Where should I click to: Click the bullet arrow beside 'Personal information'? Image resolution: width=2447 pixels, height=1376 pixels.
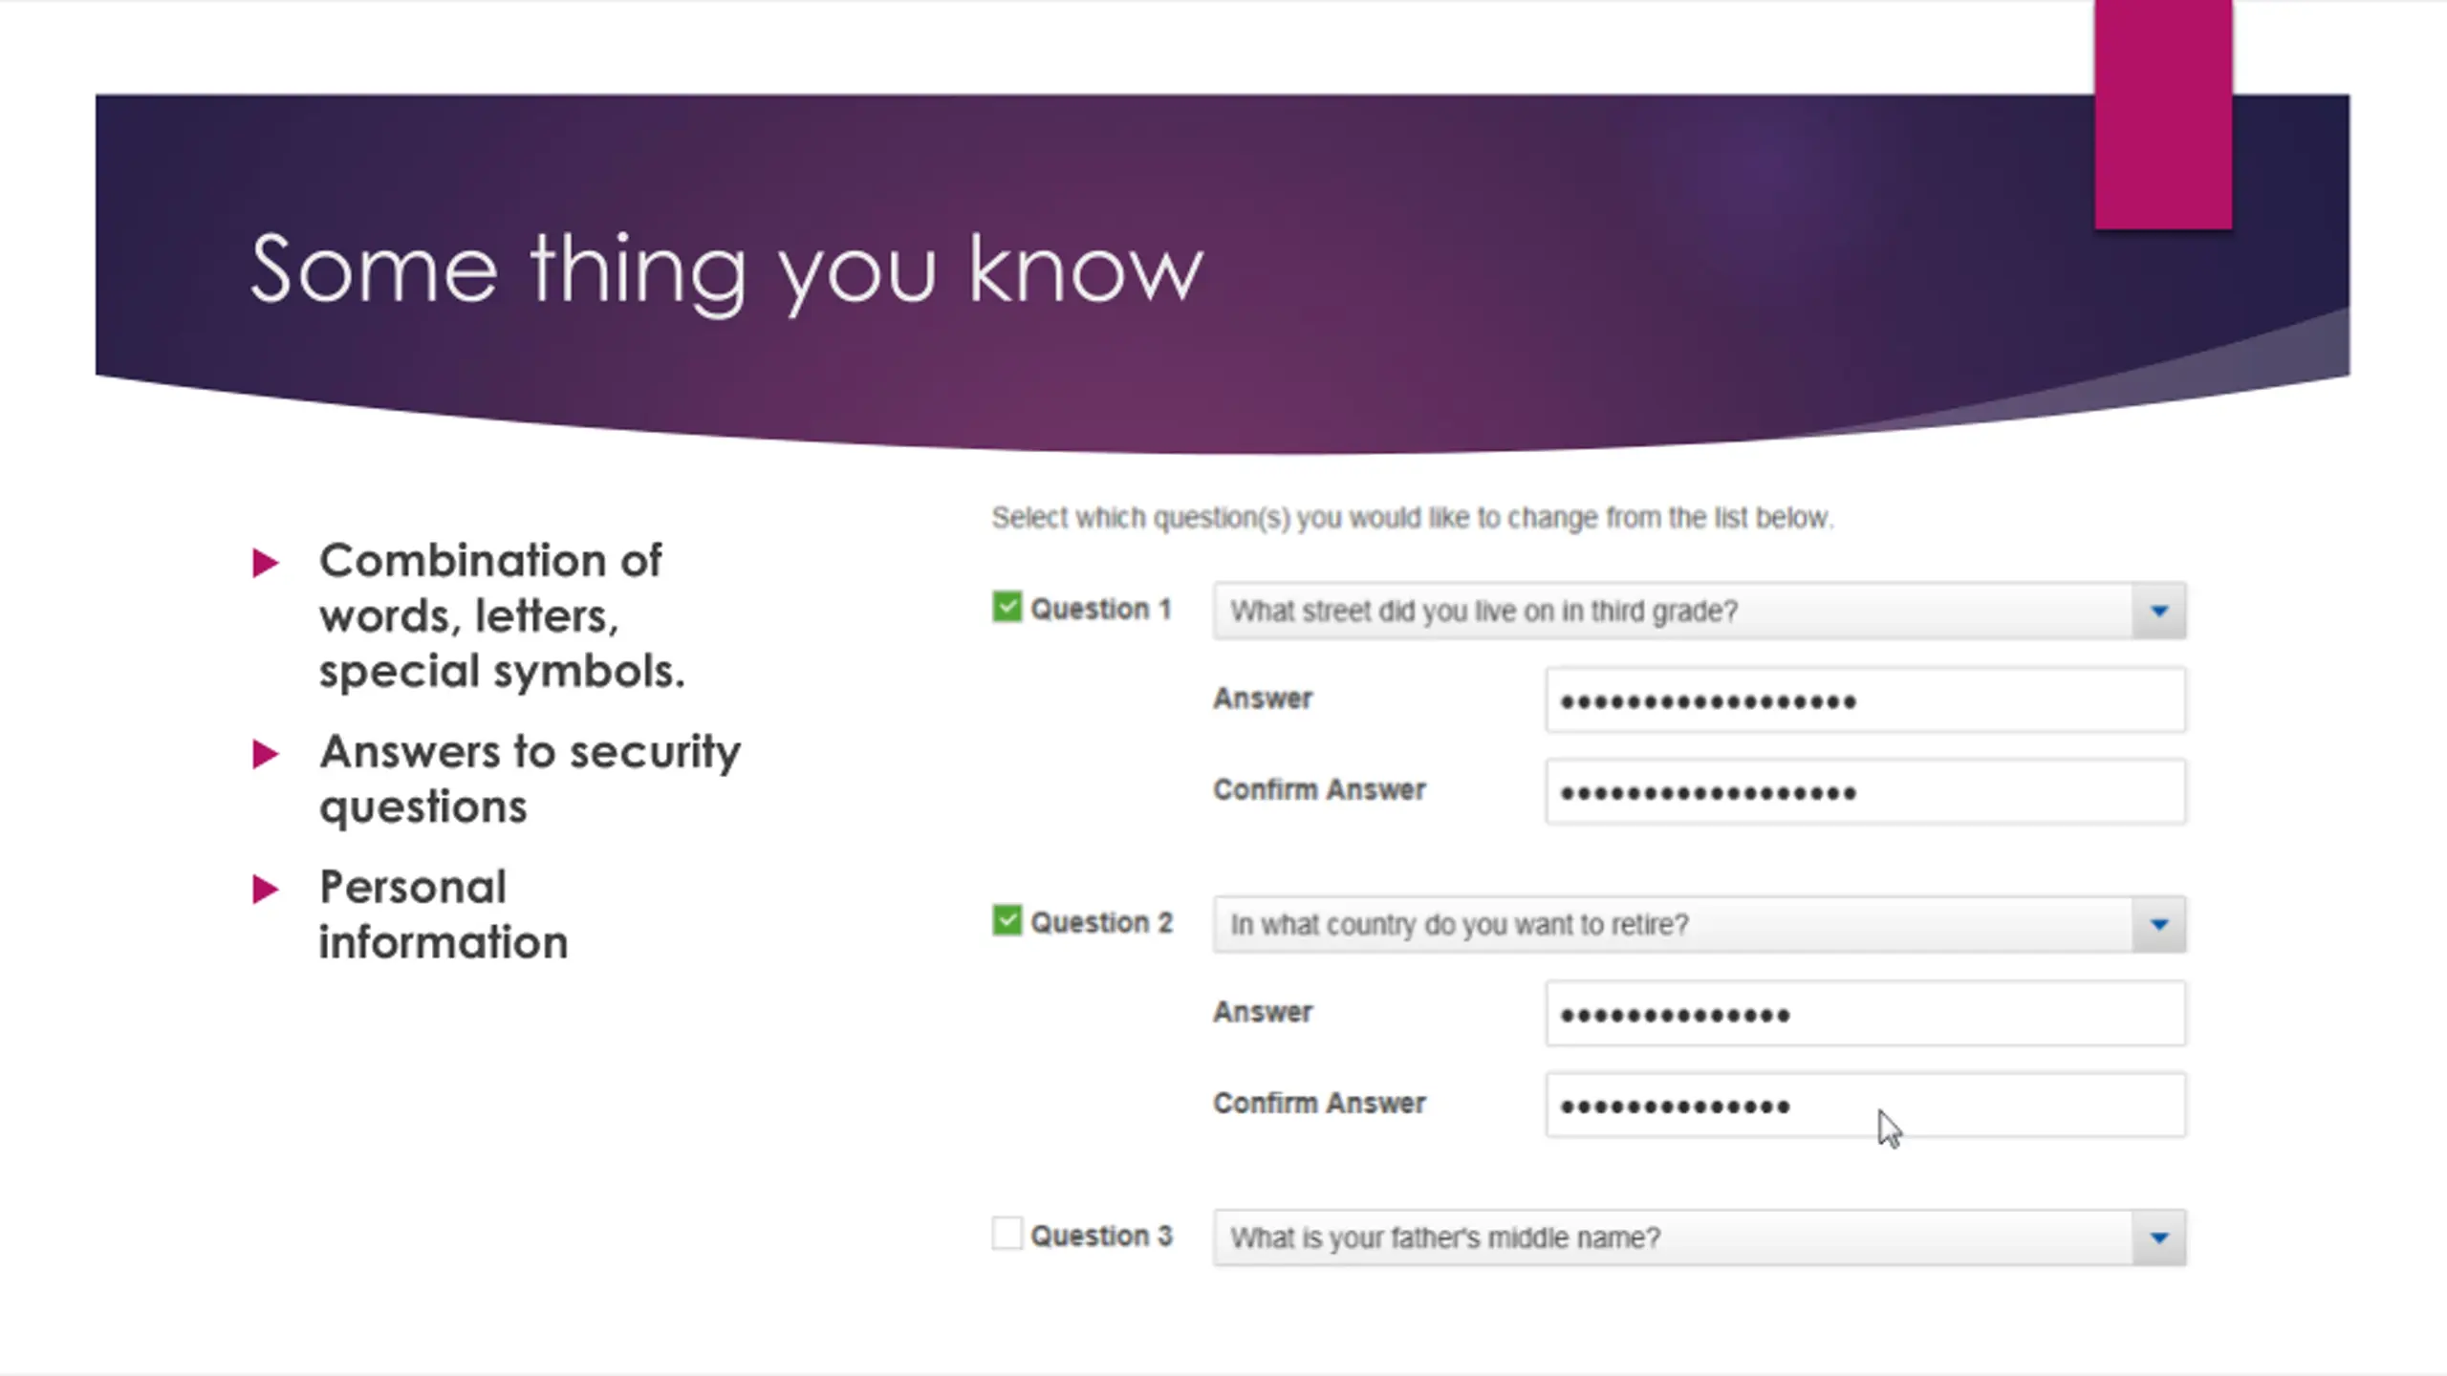[265, 890]
